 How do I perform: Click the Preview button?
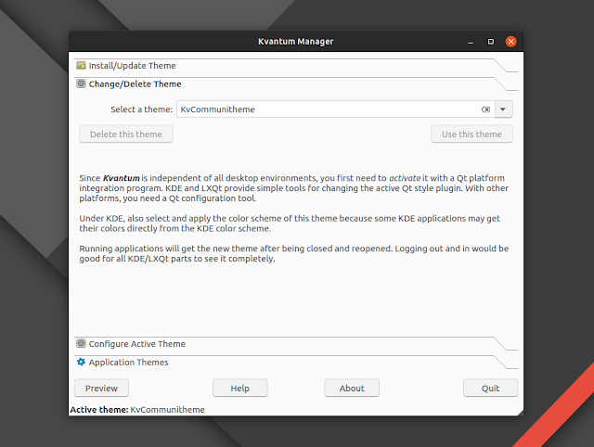[102, 389]
